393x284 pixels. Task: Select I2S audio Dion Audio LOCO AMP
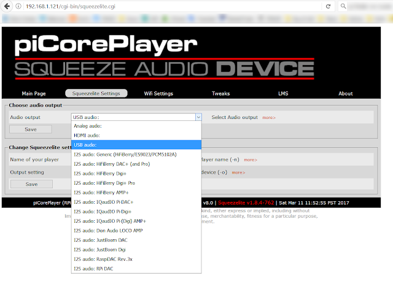[x=136, y=231]
